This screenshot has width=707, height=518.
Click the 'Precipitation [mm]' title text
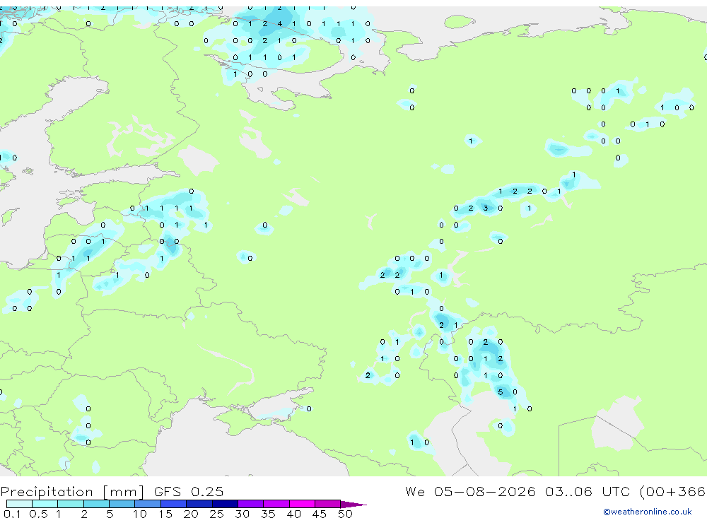point(72,491)
